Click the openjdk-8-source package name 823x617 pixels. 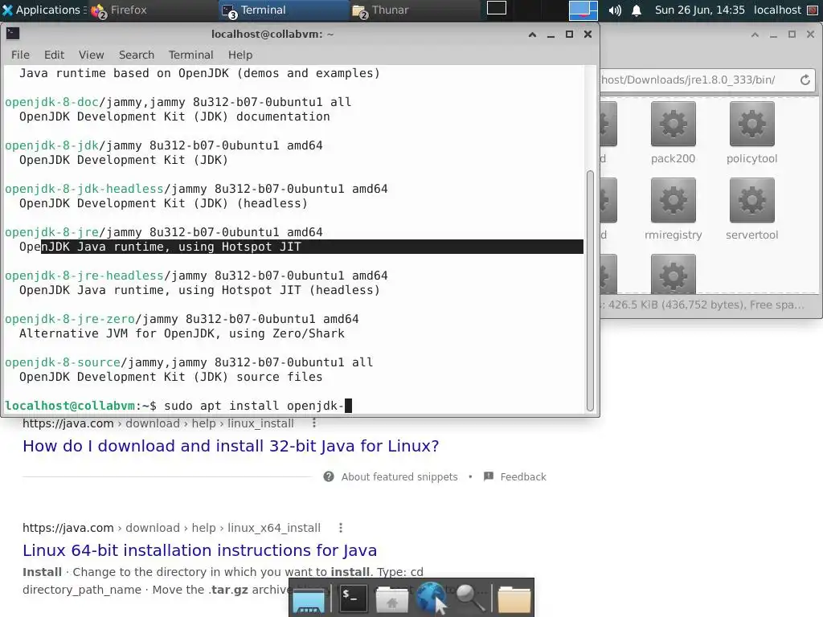[63, 362]
